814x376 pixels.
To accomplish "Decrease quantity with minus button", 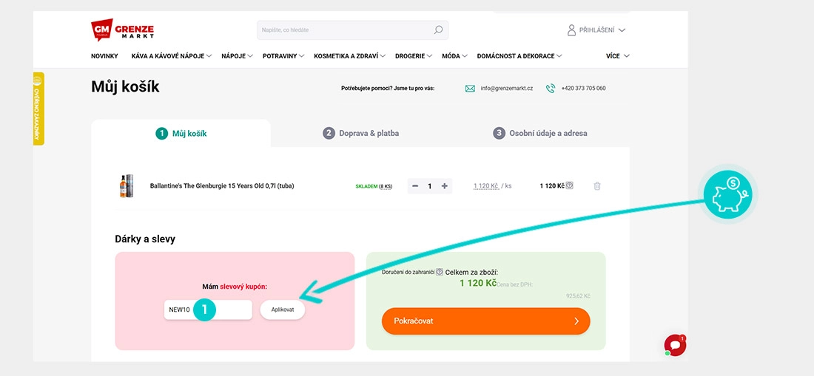I will [x=415, y=186].
